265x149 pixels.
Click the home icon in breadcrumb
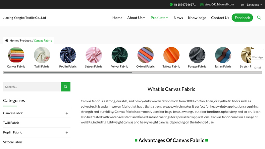click(x=7, y=40)
